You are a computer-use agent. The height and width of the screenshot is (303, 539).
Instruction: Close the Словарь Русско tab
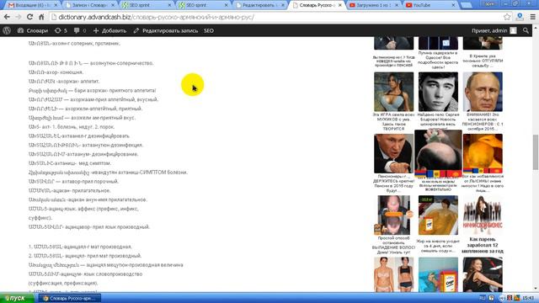[339, 5]
